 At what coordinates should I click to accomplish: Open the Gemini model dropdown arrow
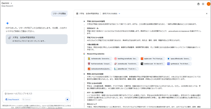point(11,3)
